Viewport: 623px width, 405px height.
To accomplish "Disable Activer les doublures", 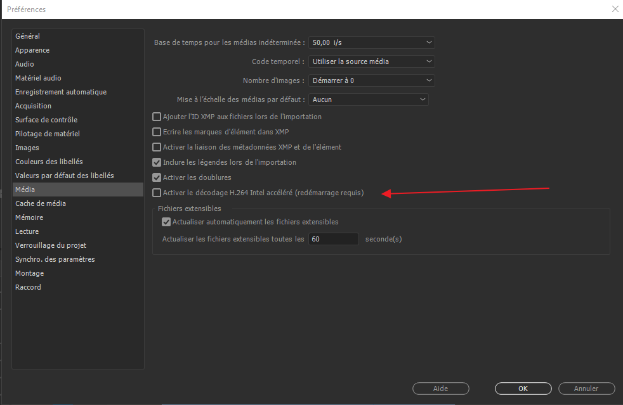I will (157, 177).
